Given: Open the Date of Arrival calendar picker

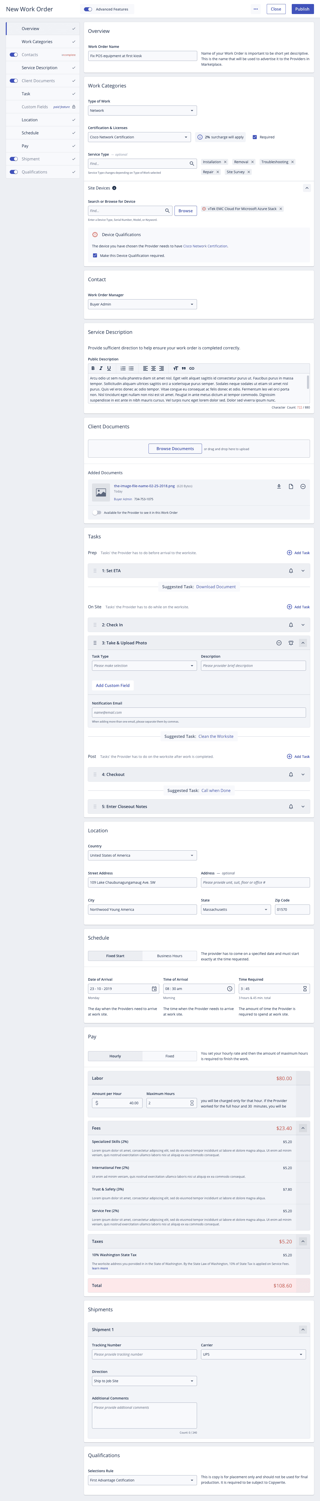Looking at the screenshot, I should coord(154,989).
